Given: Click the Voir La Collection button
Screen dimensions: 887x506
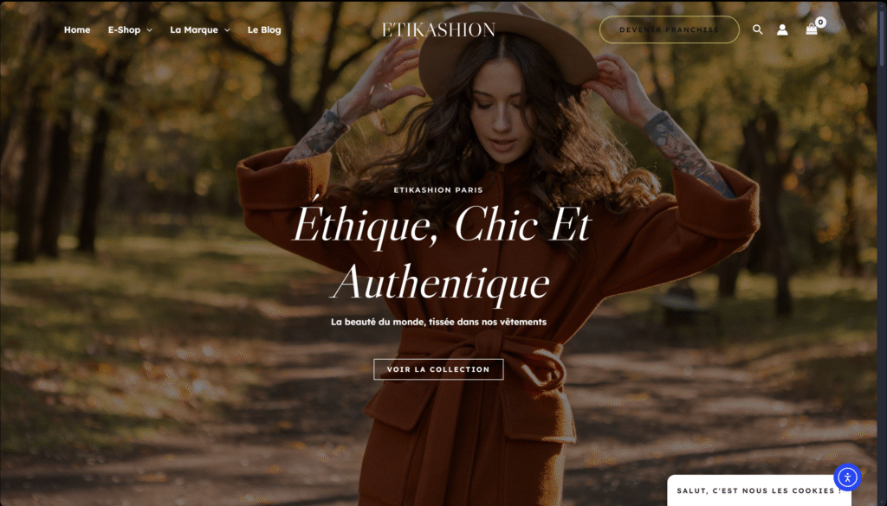Looking at the screenshot, I should (x=438, y=369).
